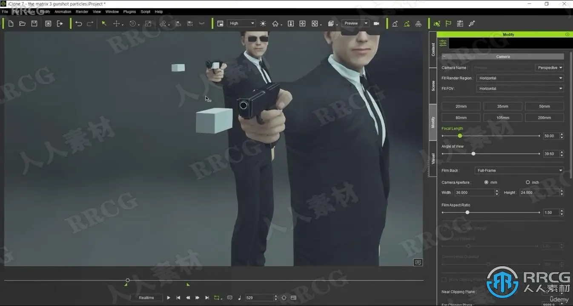
Task: Open the mini viewport layout icon
Action: (220, 24)
